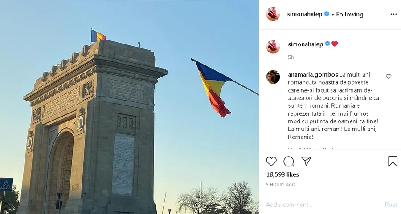View the 18,593 likes list

pyautogui.click(x=282, y=174)
